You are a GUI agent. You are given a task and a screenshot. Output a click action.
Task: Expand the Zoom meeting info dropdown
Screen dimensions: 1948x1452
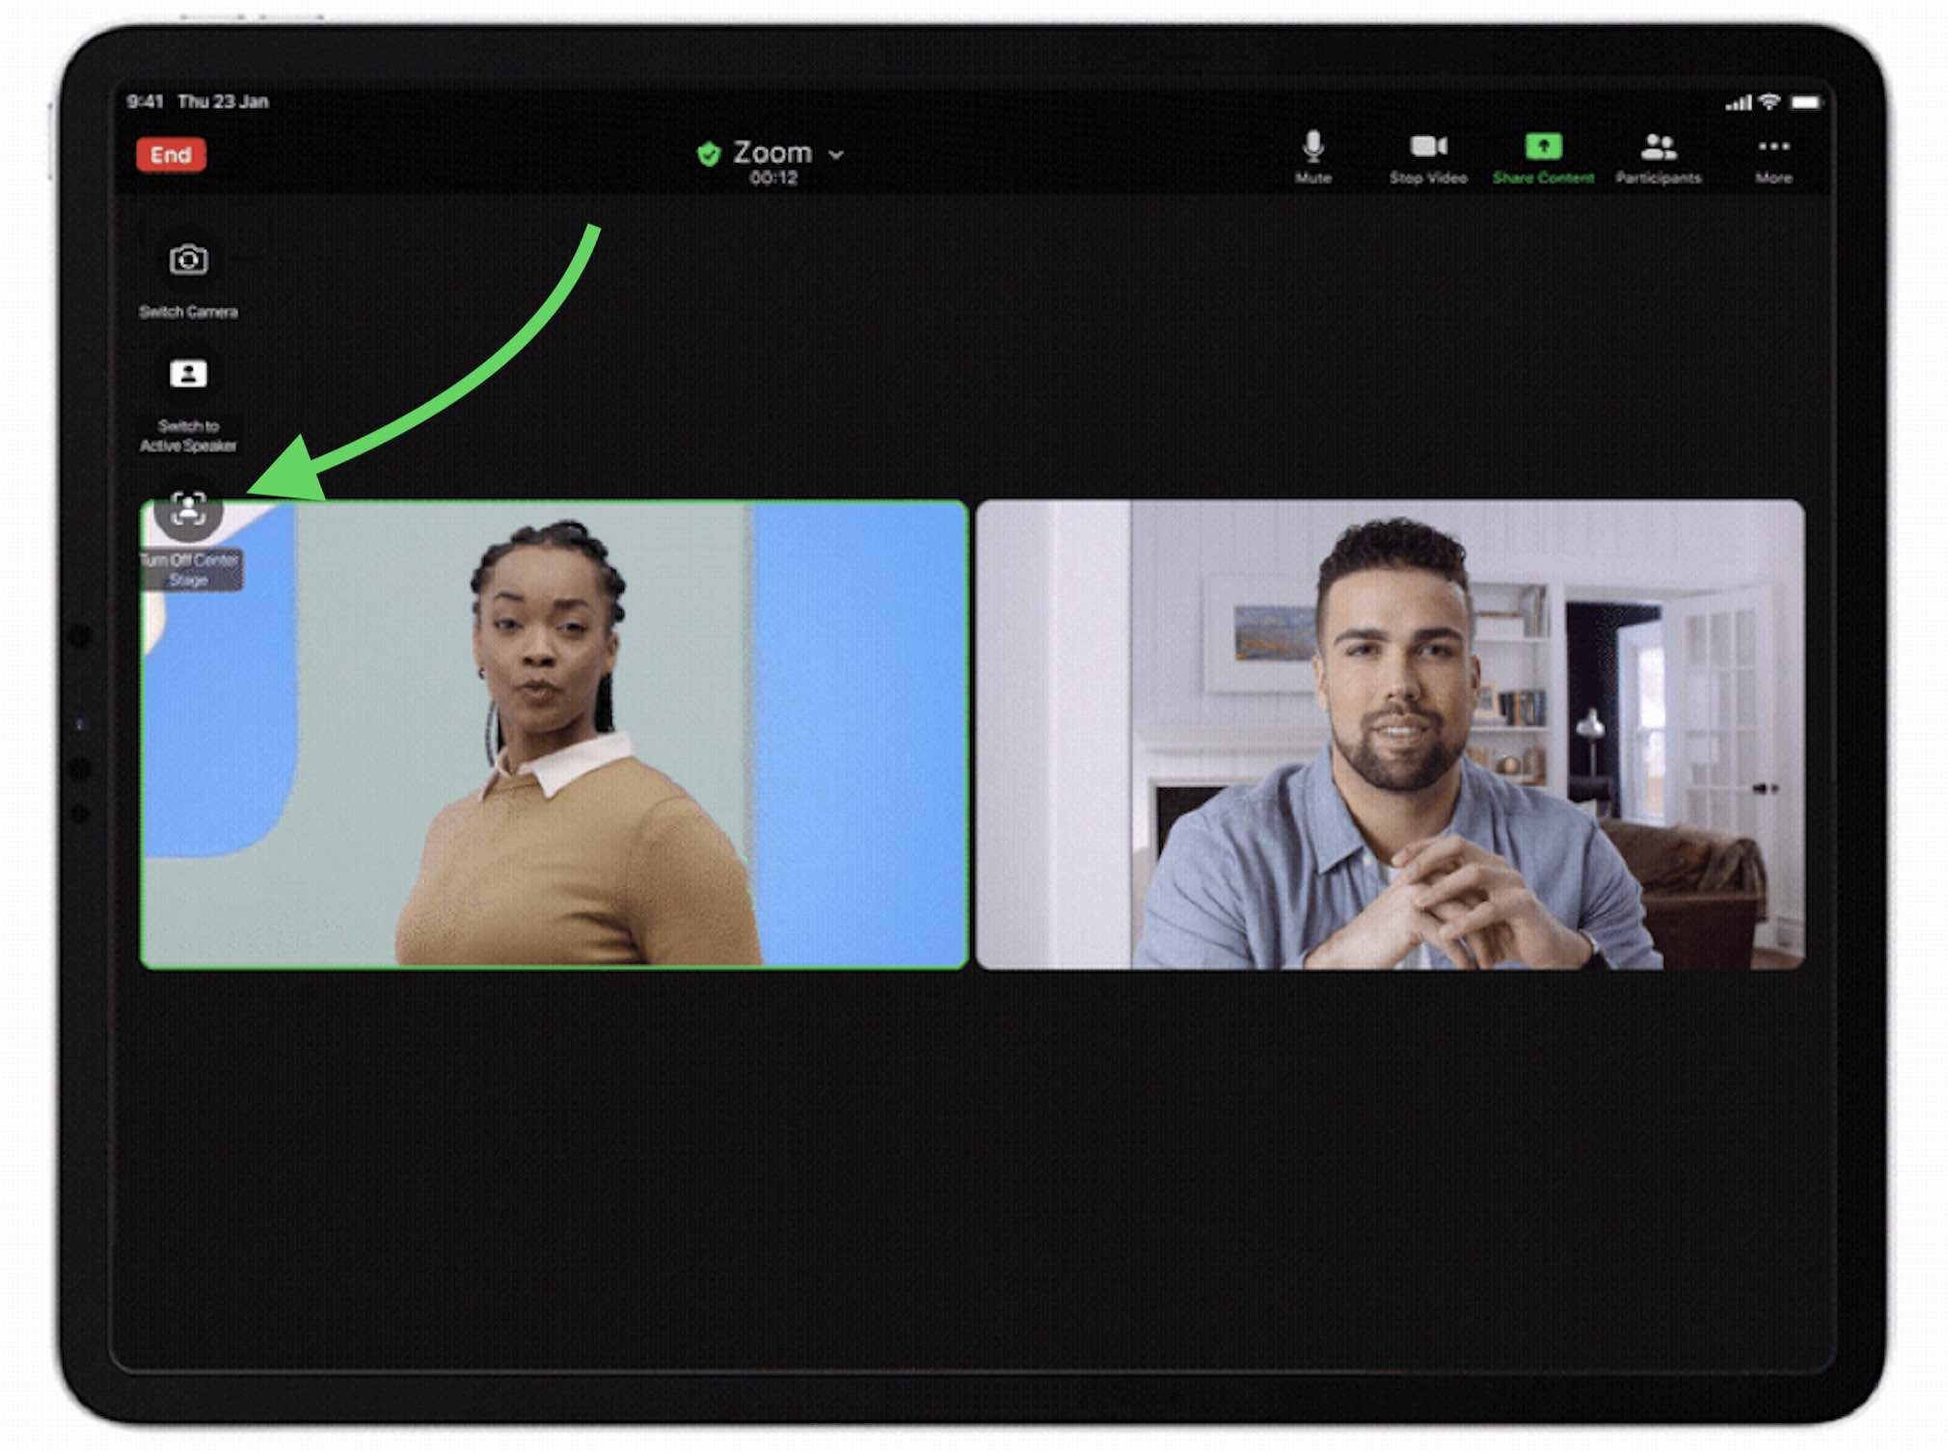click(836, 154)
